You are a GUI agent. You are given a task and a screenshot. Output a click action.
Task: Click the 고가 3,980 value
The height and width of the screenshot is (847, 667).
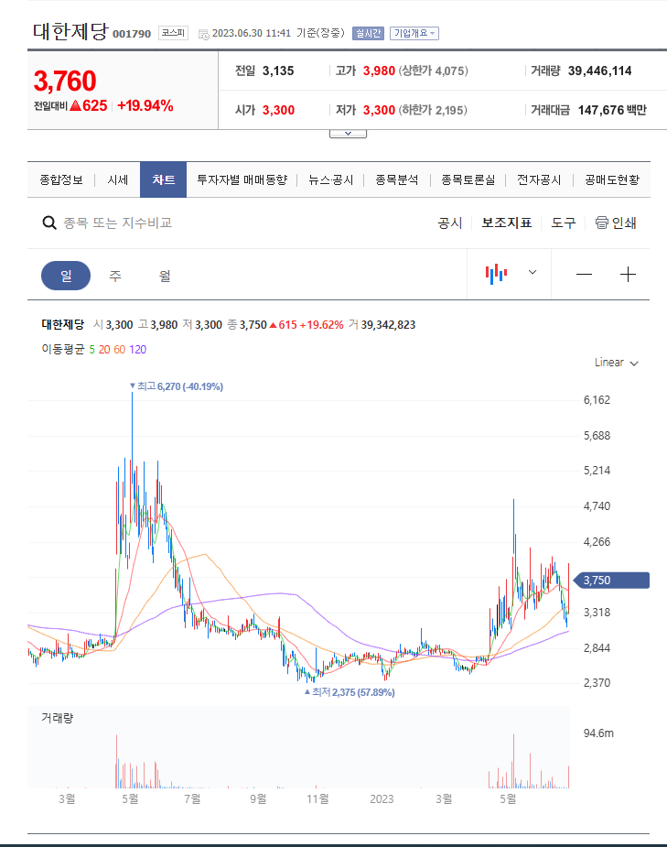pyautogui.click(x=379, y=71)
